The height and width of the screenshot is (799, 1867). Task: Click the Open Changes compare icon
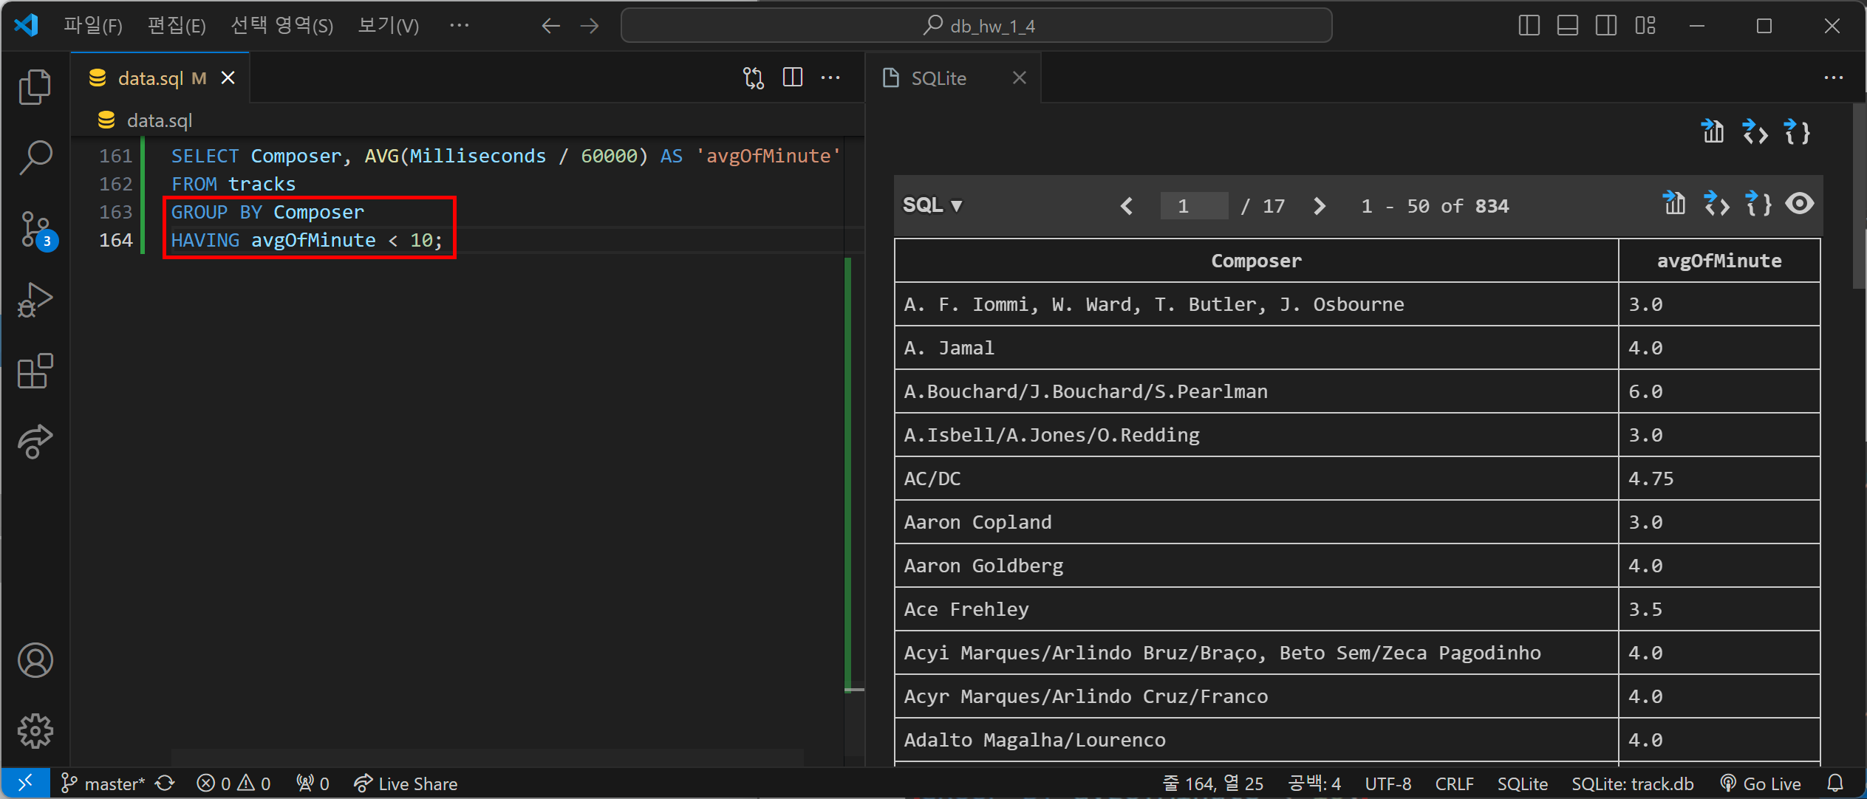point(753,78)
